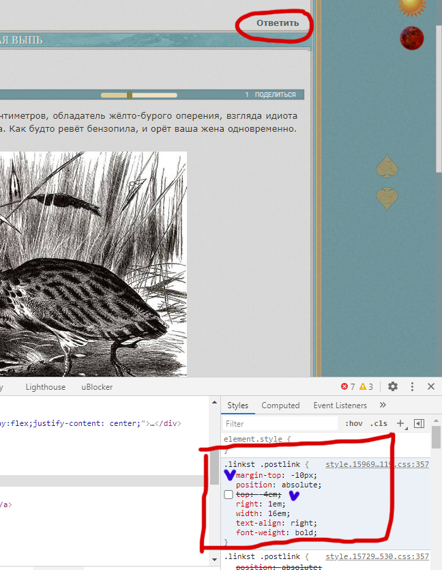Click the sun icon in the sidebar
Viewport: 442px width, 570px height.
pyautogui.click(x=411, y=5)
